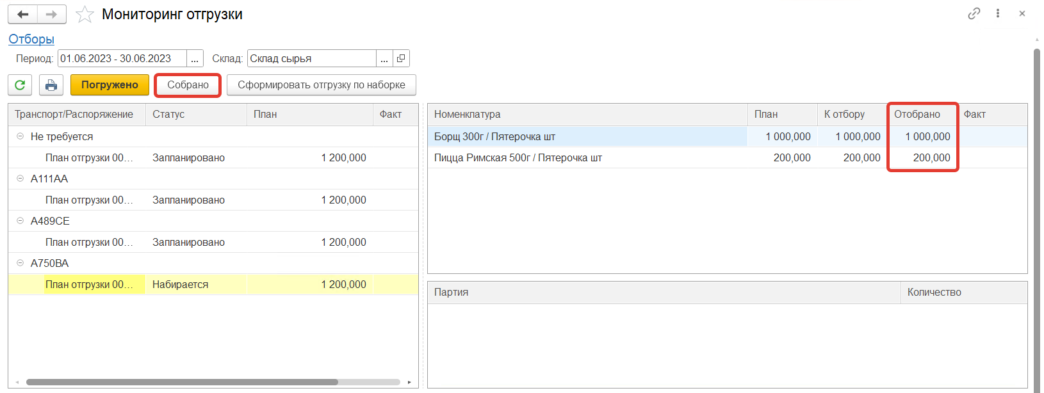The width and height of the screenshot is (1044, 393).
Task: Add page to favorites with star icon
Action: tap(85, 14)
